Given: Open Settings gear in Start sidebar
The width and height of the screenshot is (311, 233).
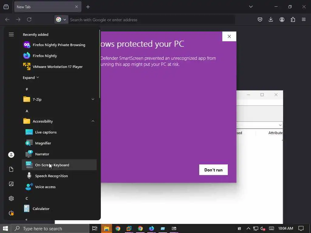Looking at the screenshot, I should [x=11, y=198].
